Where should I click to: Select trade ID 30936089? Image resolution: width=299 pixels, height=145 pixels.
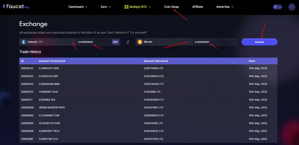(x=27, y=108)
